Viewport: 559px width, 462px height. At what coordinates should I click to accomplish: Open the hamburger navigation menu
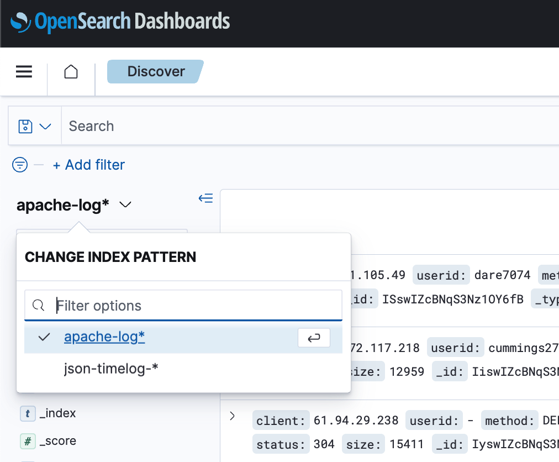click(24, 71)
